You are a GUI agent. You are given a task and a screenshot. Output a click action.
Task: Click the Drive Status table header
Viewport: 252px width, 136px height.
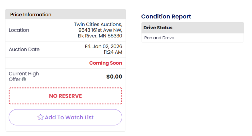158,28
